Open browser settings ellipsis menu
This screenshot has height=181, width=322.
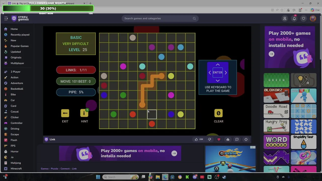point(306,10)
